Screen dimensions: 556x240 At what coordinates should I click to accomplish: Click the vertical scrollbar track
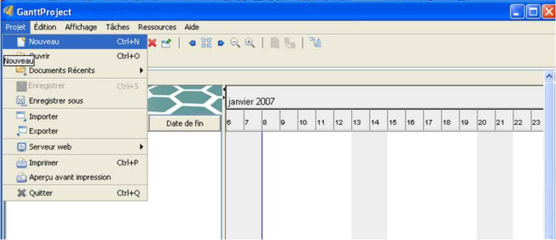550,161
